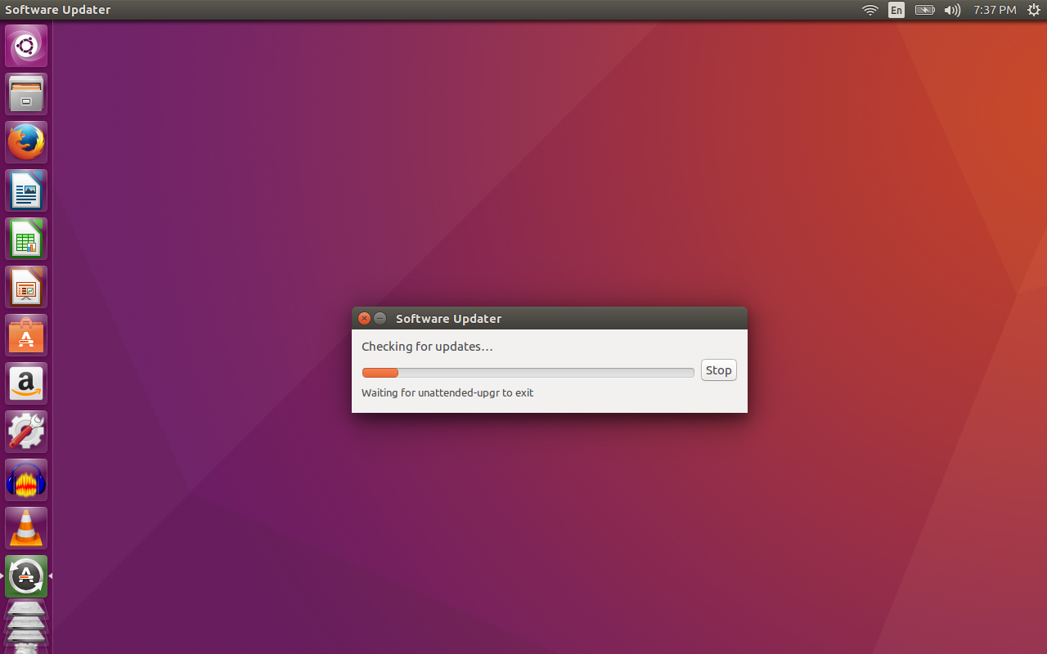Viewport: 1047px width, 654px height.
Task: Open System Settings from the launcher
Action: point(25,431)
